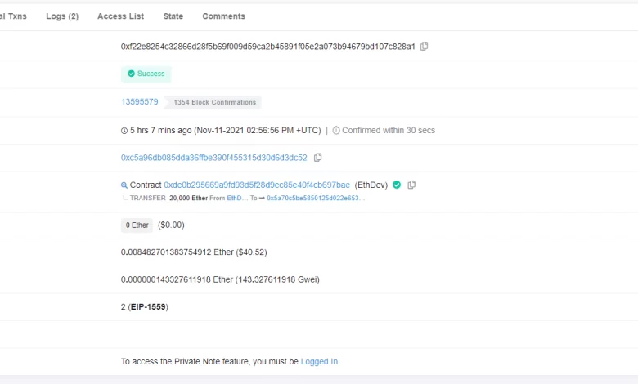Image resolution: width=638 pixels, height=384 pixels.
Task: Select the timestamp Nov-11-2021 02:56:56 PM +UTC
Action: [x=258, y=131]
